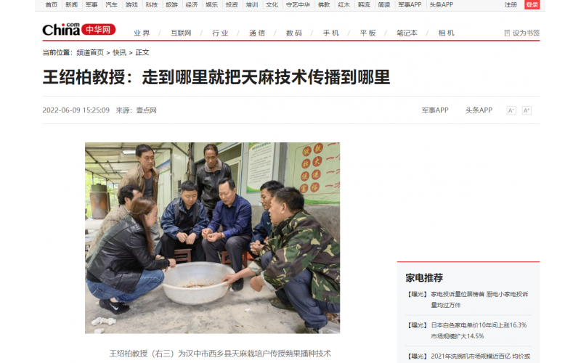This screenshot has height=363, width=581.
Task: Click the China.com 中华网 logo
Action: [x=78, y=29]
